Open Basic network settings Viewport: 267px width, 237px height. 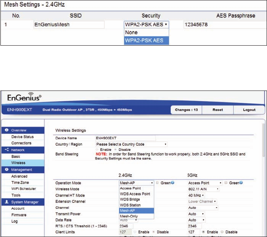click(16, 156)
